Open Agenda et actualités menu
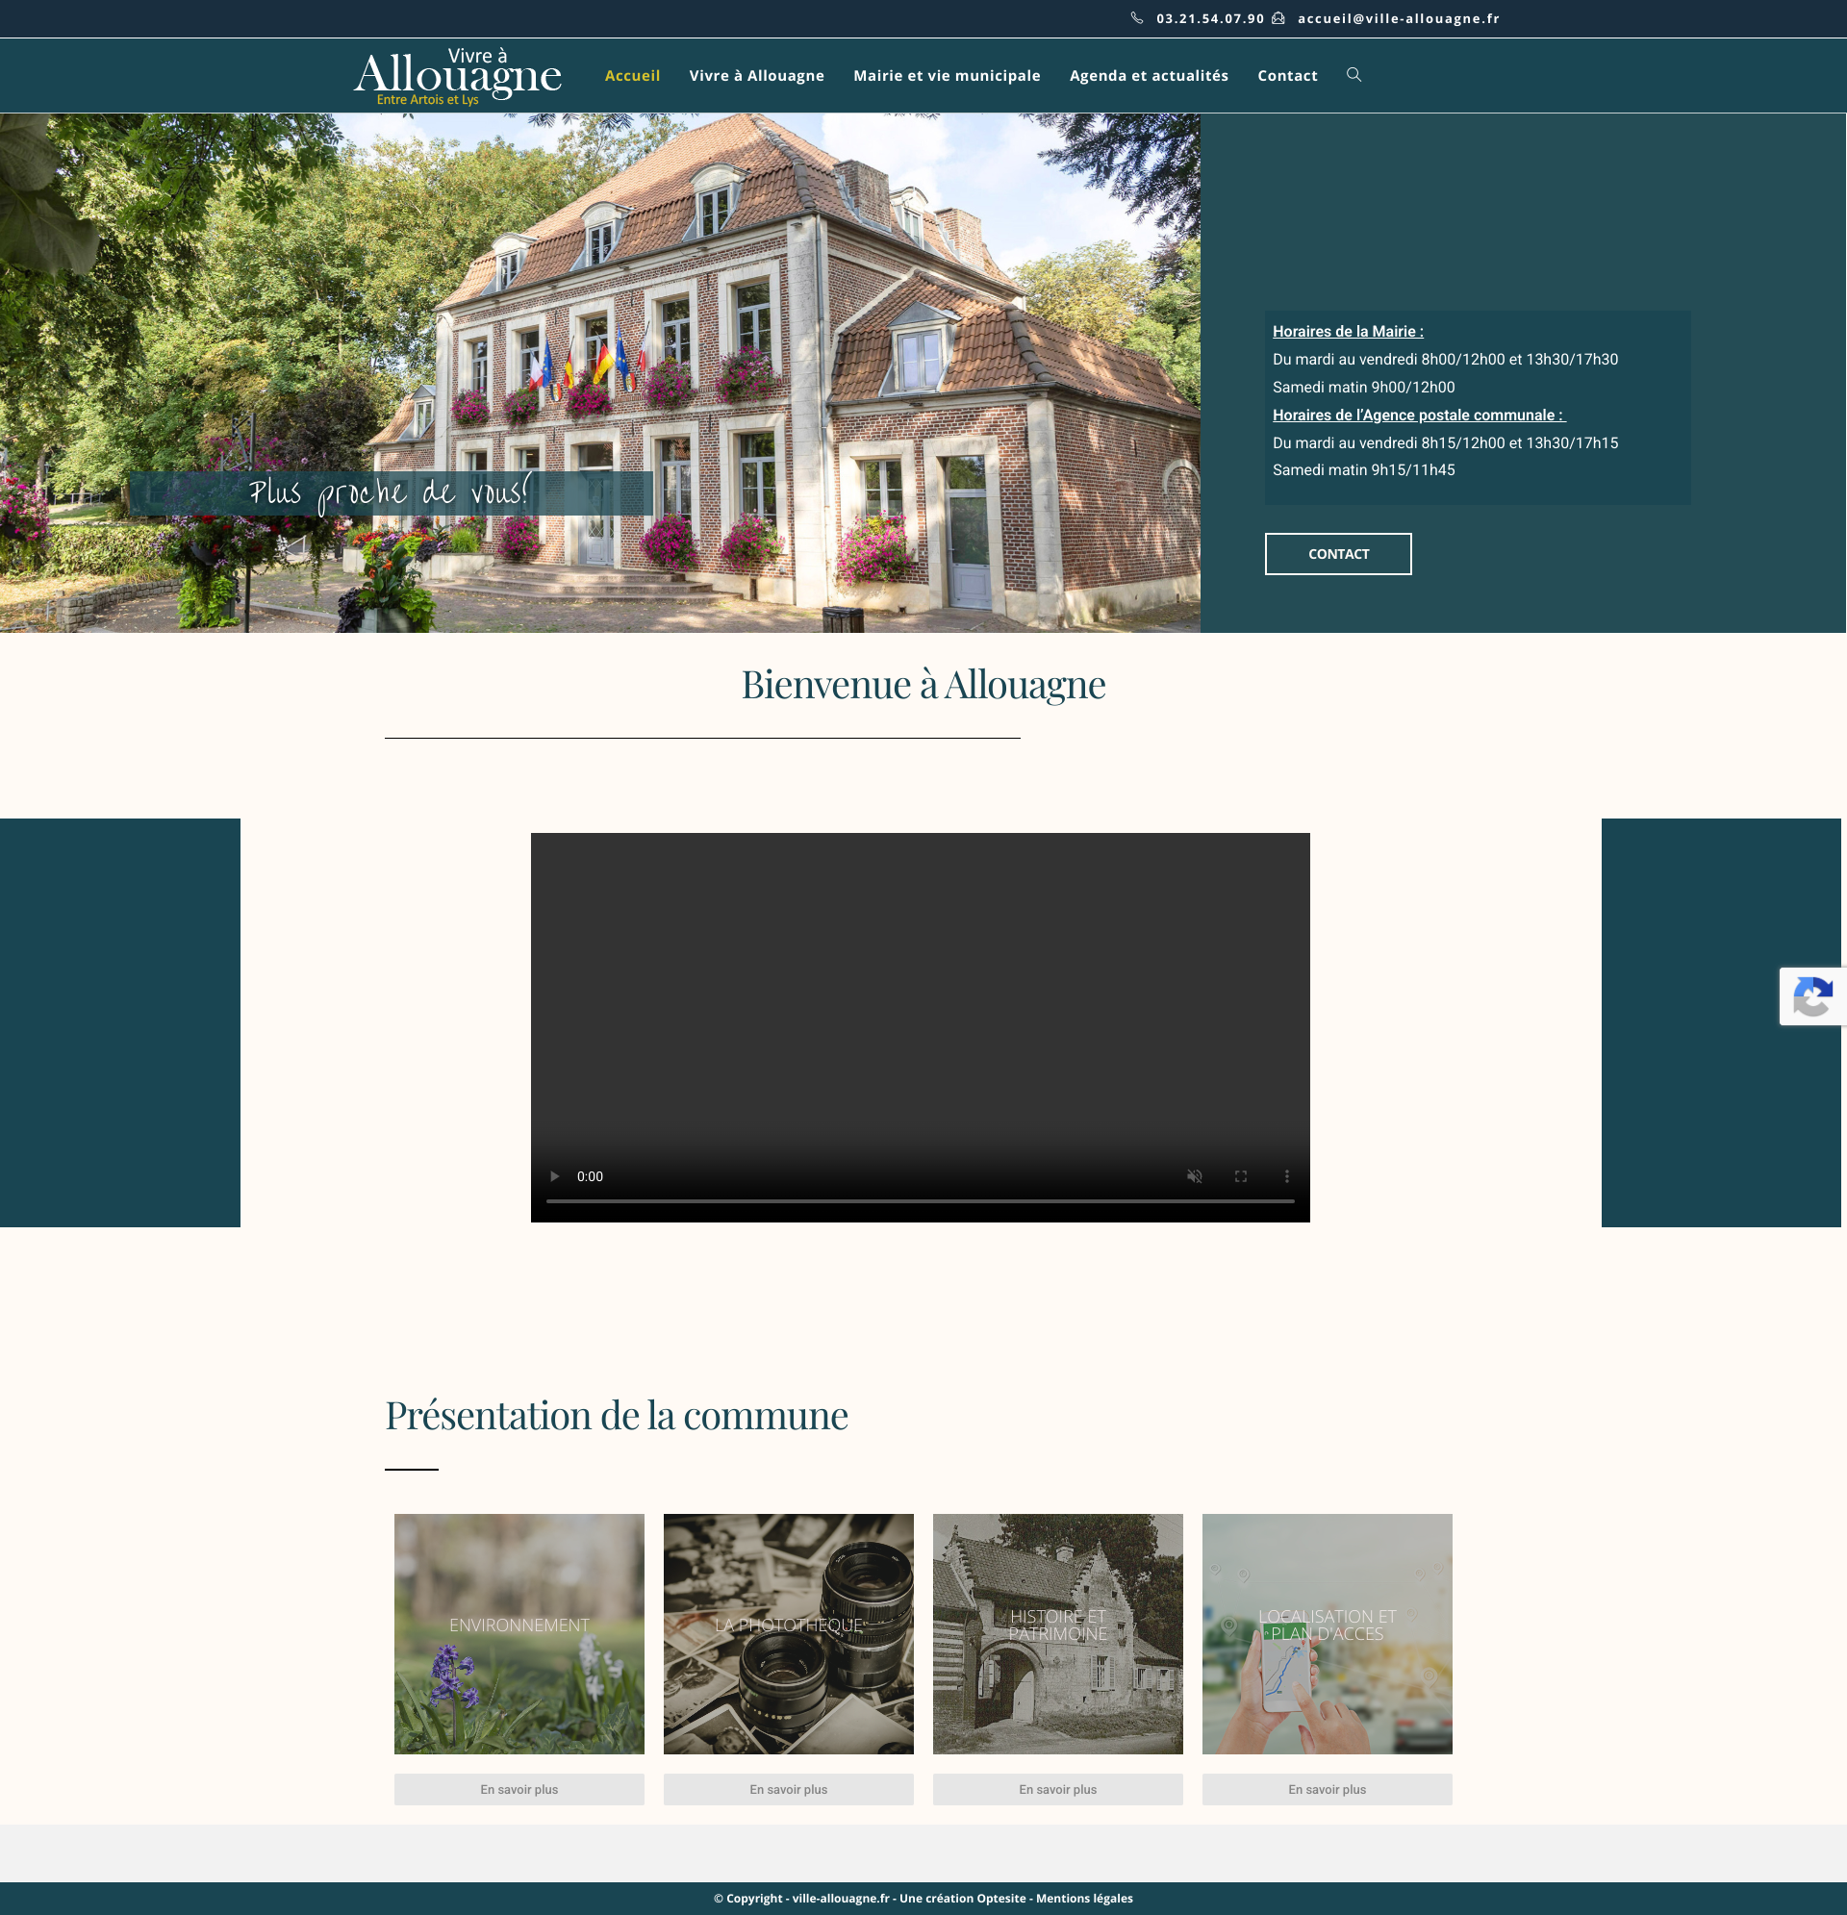The height and width of the screenshot is (1915, 1847). [x=1150, y=75]
